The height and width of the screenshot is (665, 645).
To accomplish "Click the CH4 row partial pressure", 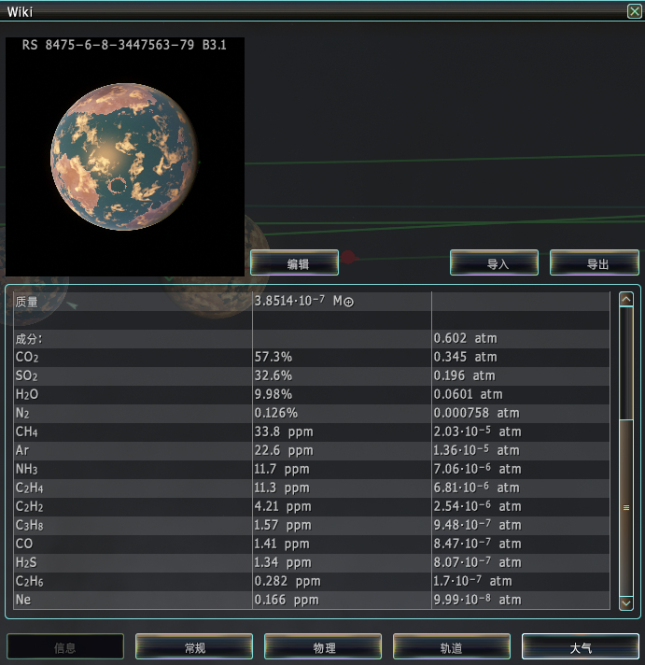I will 477,432.
